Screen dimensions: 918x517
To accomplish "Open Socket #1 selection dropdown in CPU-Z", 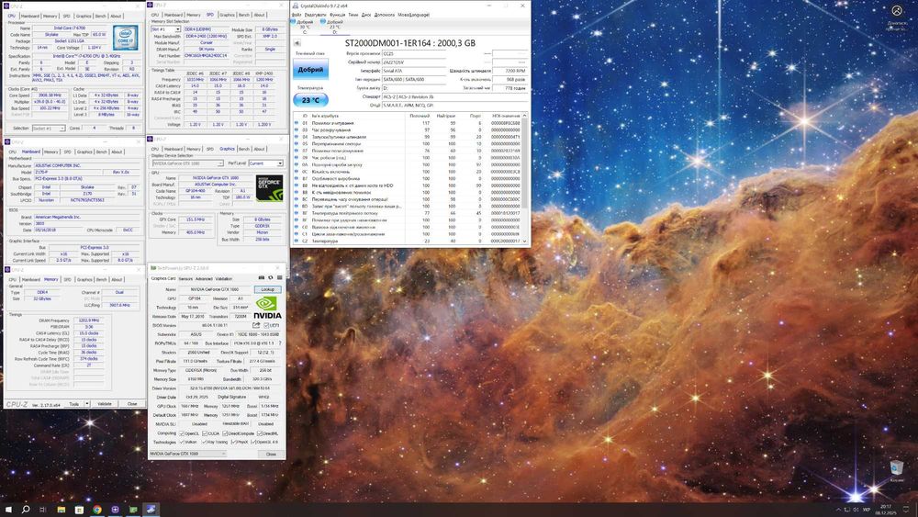I will (48, 129).
